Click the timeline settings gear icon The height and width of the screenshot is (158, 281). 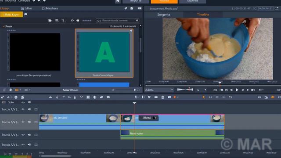[2, 97]
